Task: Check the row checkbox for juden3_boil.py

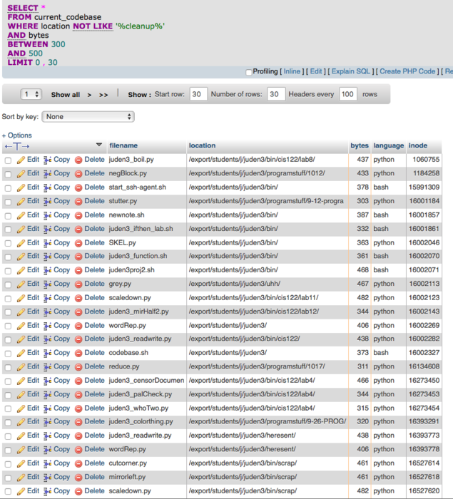Action: pyautogui.click(x=8, y=160)
